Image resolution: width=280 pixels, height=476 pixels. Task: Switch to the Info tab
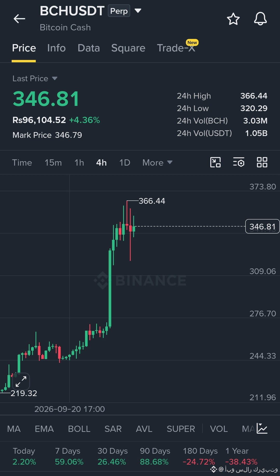coord(56,48)
